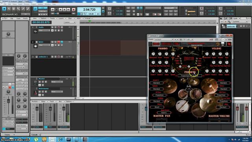Open the plugin window Presets dropdown
This screenshot has width=252, height=142.
coord(164,39)
